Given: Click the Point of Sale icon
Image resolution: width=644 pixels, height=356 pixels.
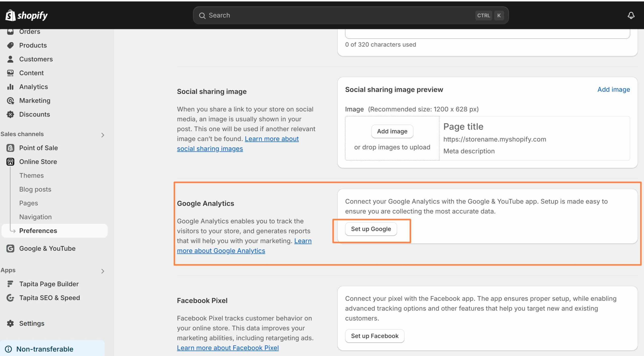Looking at the screenshot, I should (x=10, y=147).
